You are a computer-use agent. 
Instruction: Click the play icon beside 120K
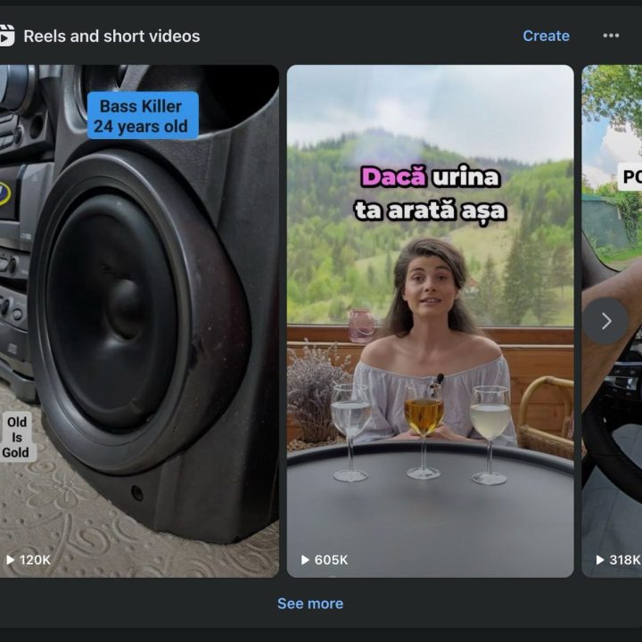pyautogui.click(x=10, y=560)
